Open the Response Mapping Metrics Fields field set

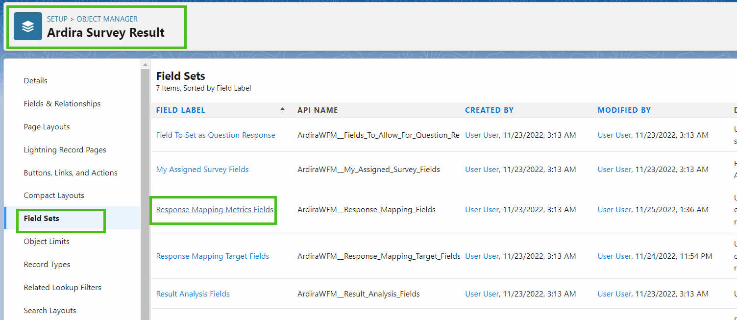[x=214, y=209]
